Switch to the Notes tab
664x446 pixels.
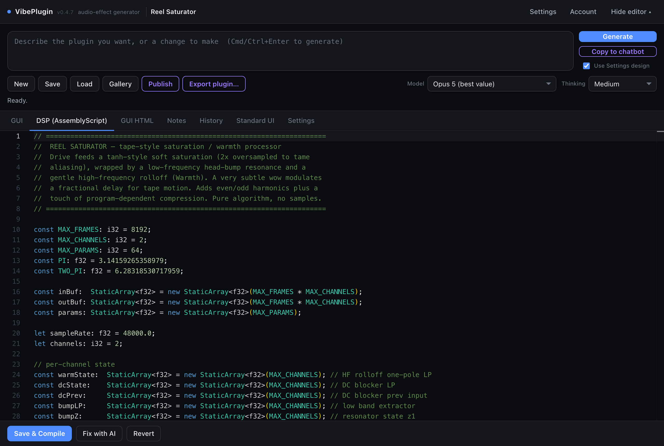click(x=176, y=121)
